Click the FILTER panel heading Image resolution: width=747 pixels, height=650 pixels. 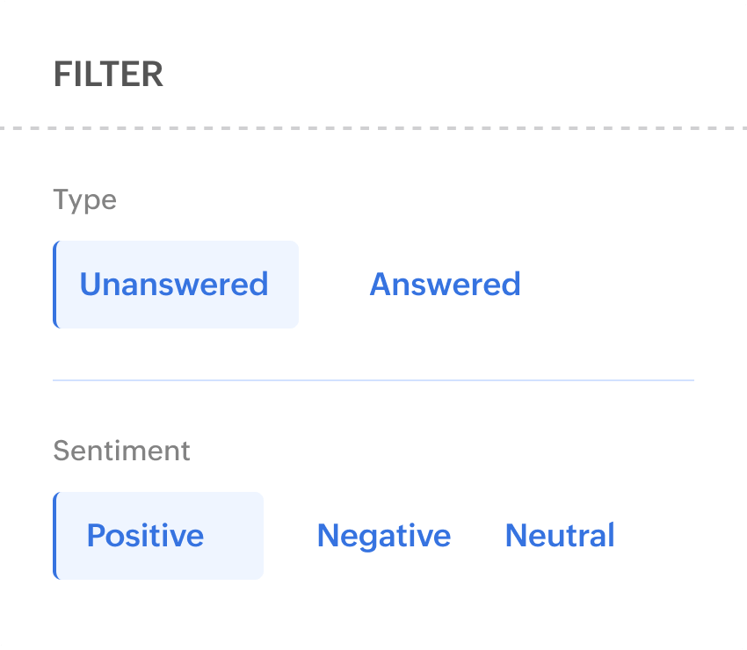[108, 75]
